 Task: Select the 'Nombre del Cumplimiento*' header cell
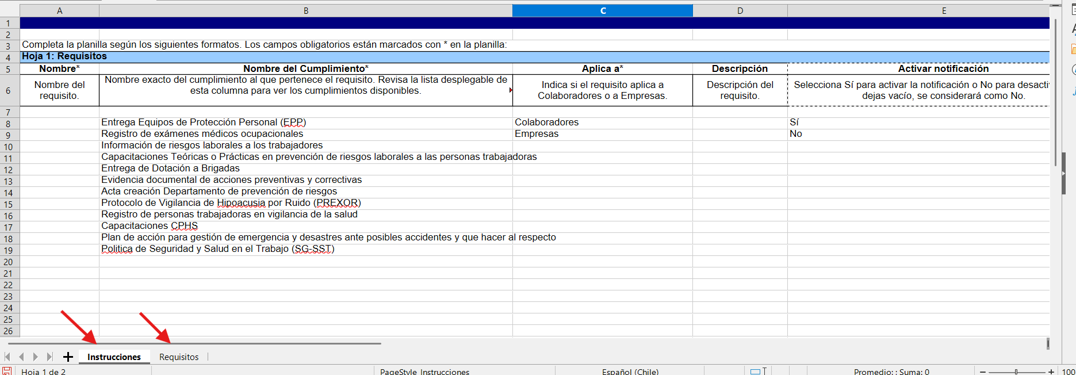click(x=306, y=68)
